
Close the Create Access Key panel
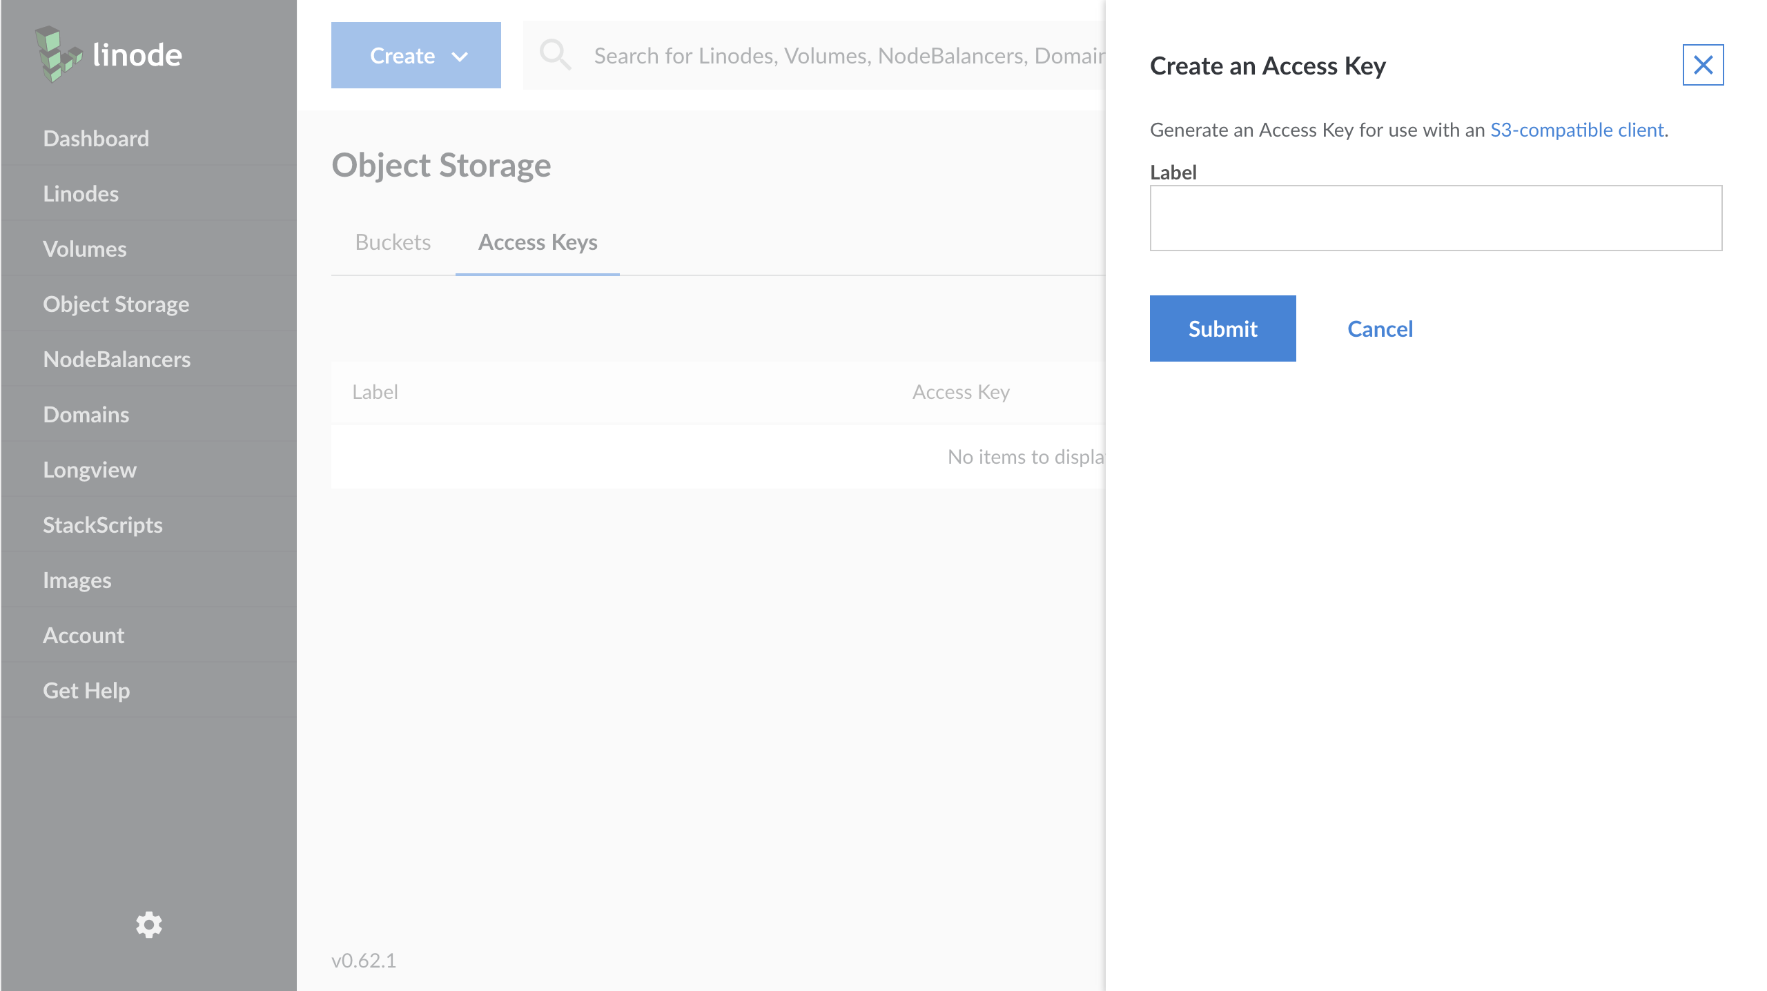click(1704, 64)
